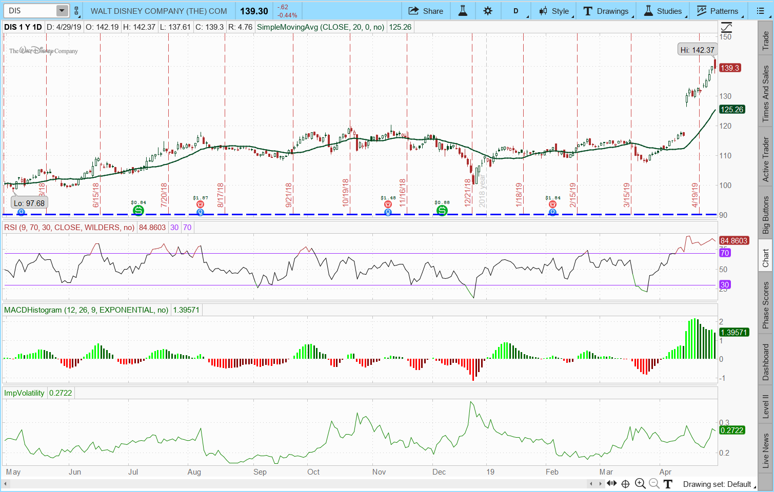
Task: Click the crosshair pan icon
Action: click(x=625, y=483)
